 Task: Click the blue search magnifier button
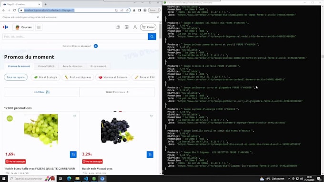[x=152, y=37]
